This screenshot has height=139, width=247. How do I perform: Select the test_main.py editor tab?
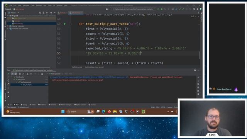76,13
